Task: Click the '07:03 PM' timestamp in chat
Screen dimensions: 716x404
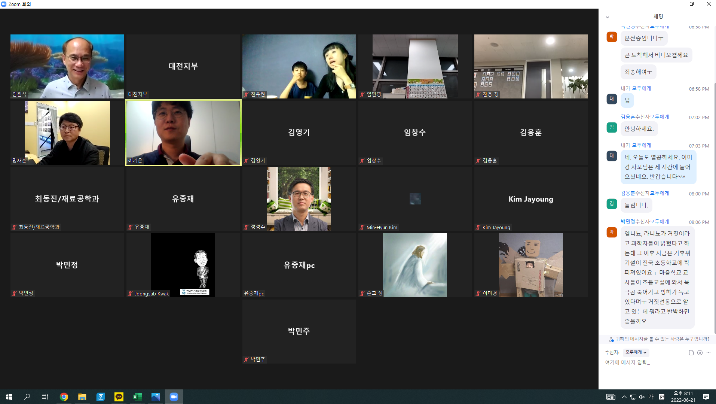Action: [699, 146]
